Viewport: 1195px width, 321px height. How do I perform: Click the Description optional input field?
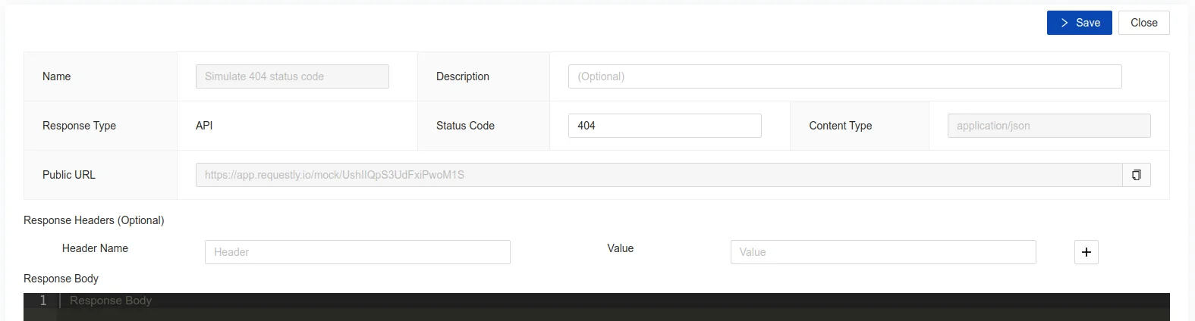point(844,76)
